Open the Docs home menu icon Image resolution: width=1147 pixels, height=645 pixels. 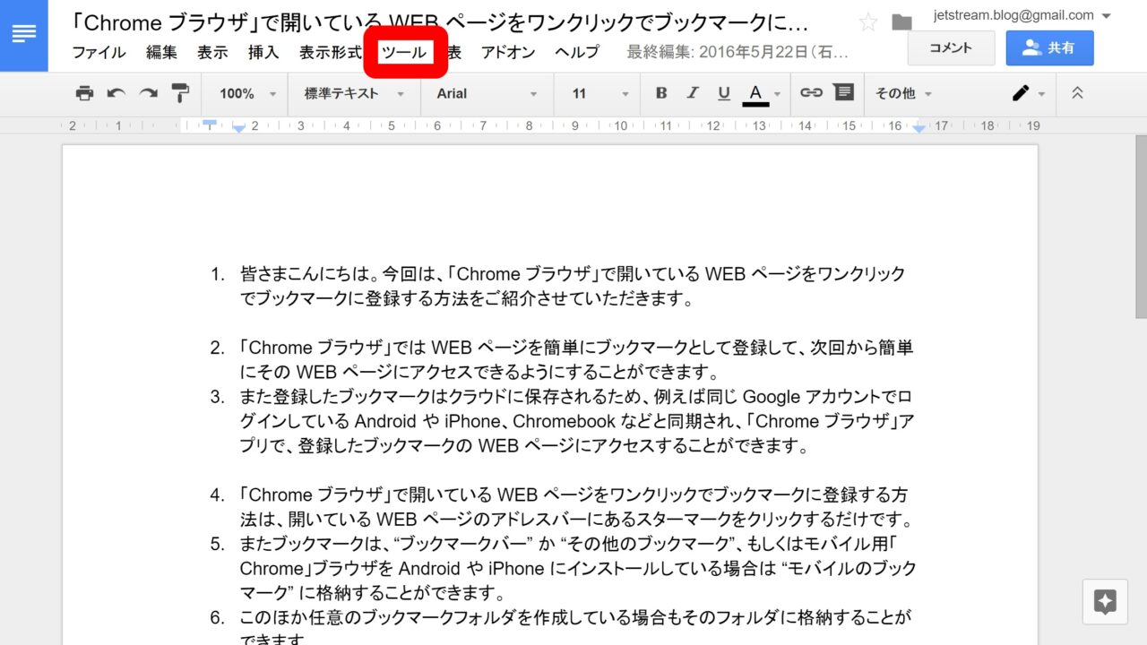tap(24, 34)
